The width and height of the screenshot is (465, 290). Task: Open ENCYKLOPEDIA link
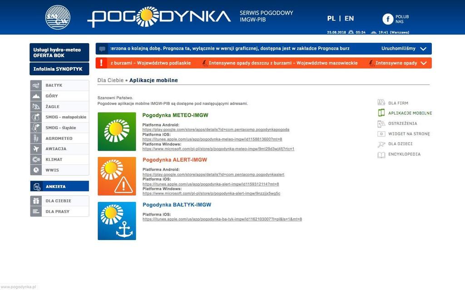pyautogui.click(x=404, y=154)
